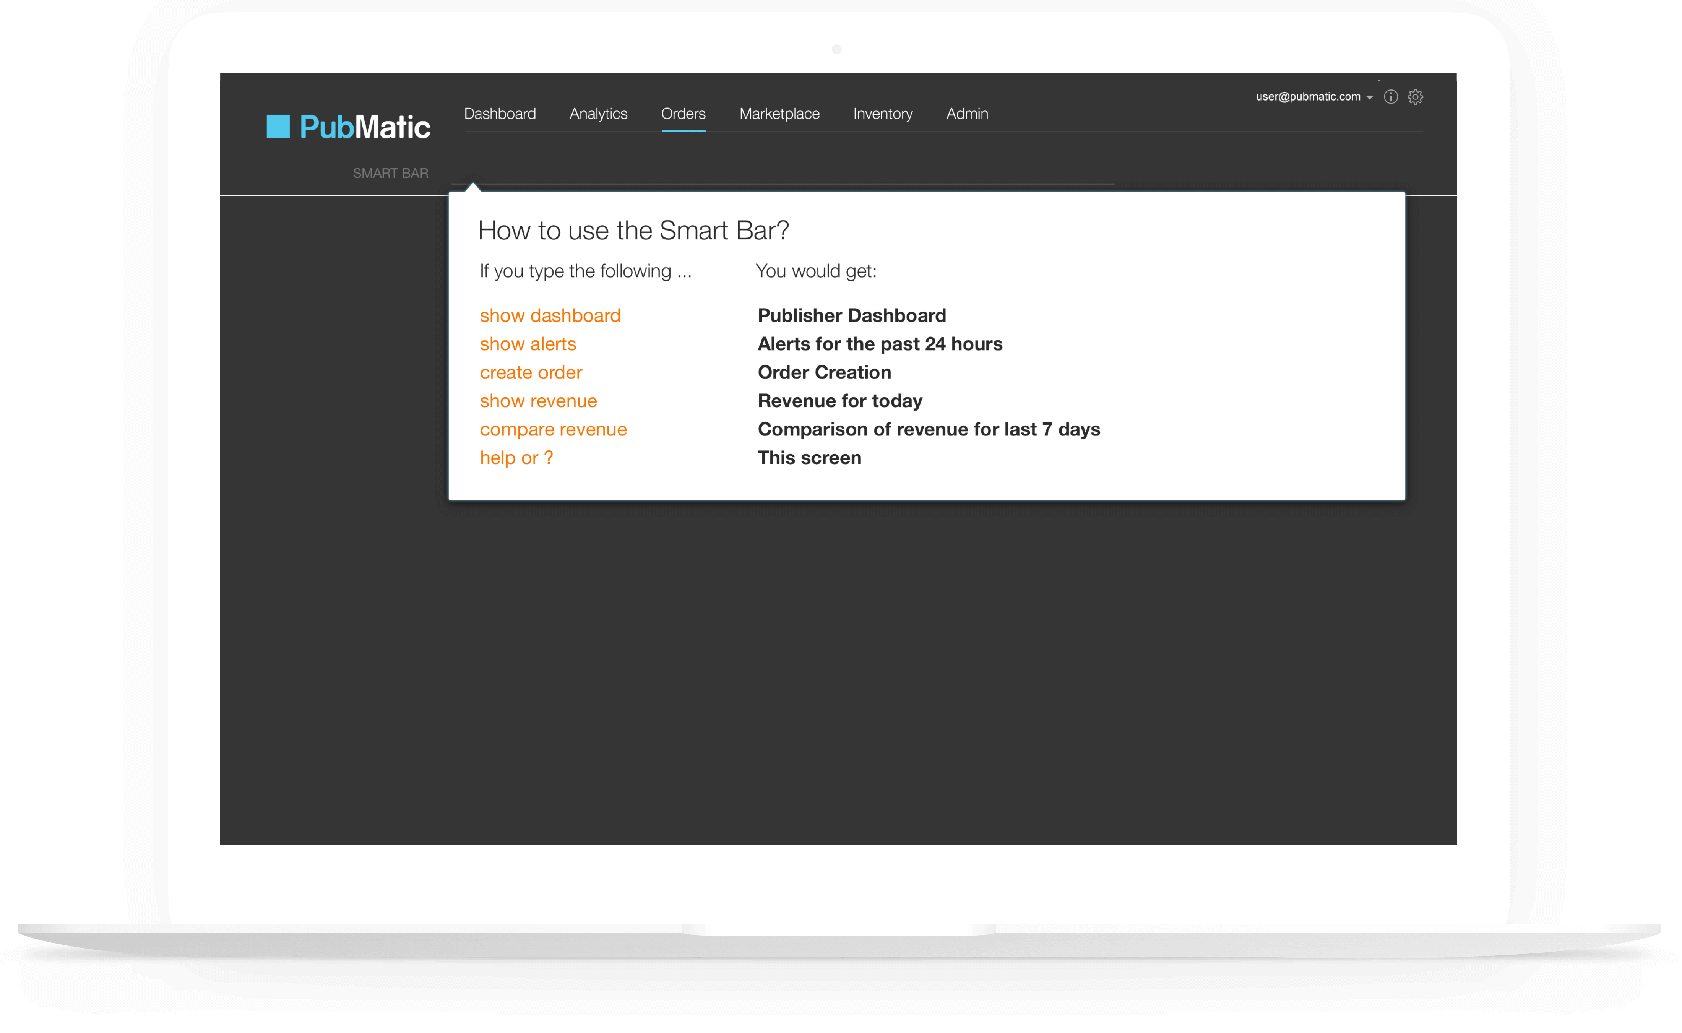Click the PubMatic logo

[x=348, y=127]
